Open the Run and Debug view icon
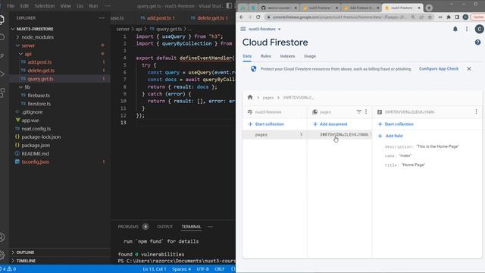This screenshot has width=485, height=273. click(x=2, y=74)
